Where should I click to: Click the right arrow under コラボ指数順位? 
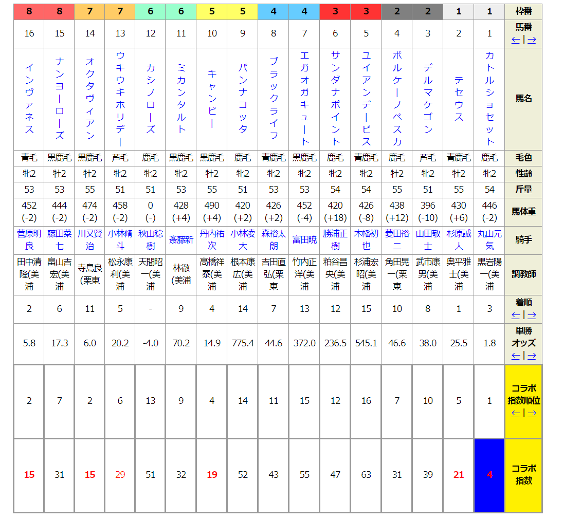532,414
